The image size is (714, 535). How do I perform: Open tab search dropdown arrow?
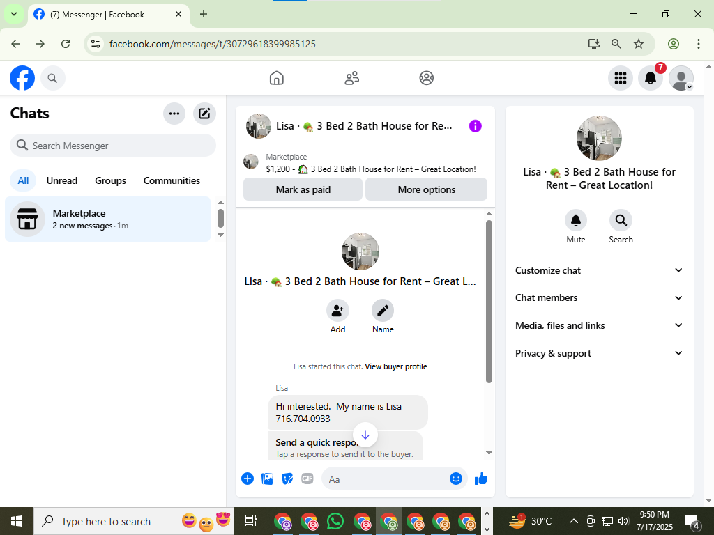[14, 14]
